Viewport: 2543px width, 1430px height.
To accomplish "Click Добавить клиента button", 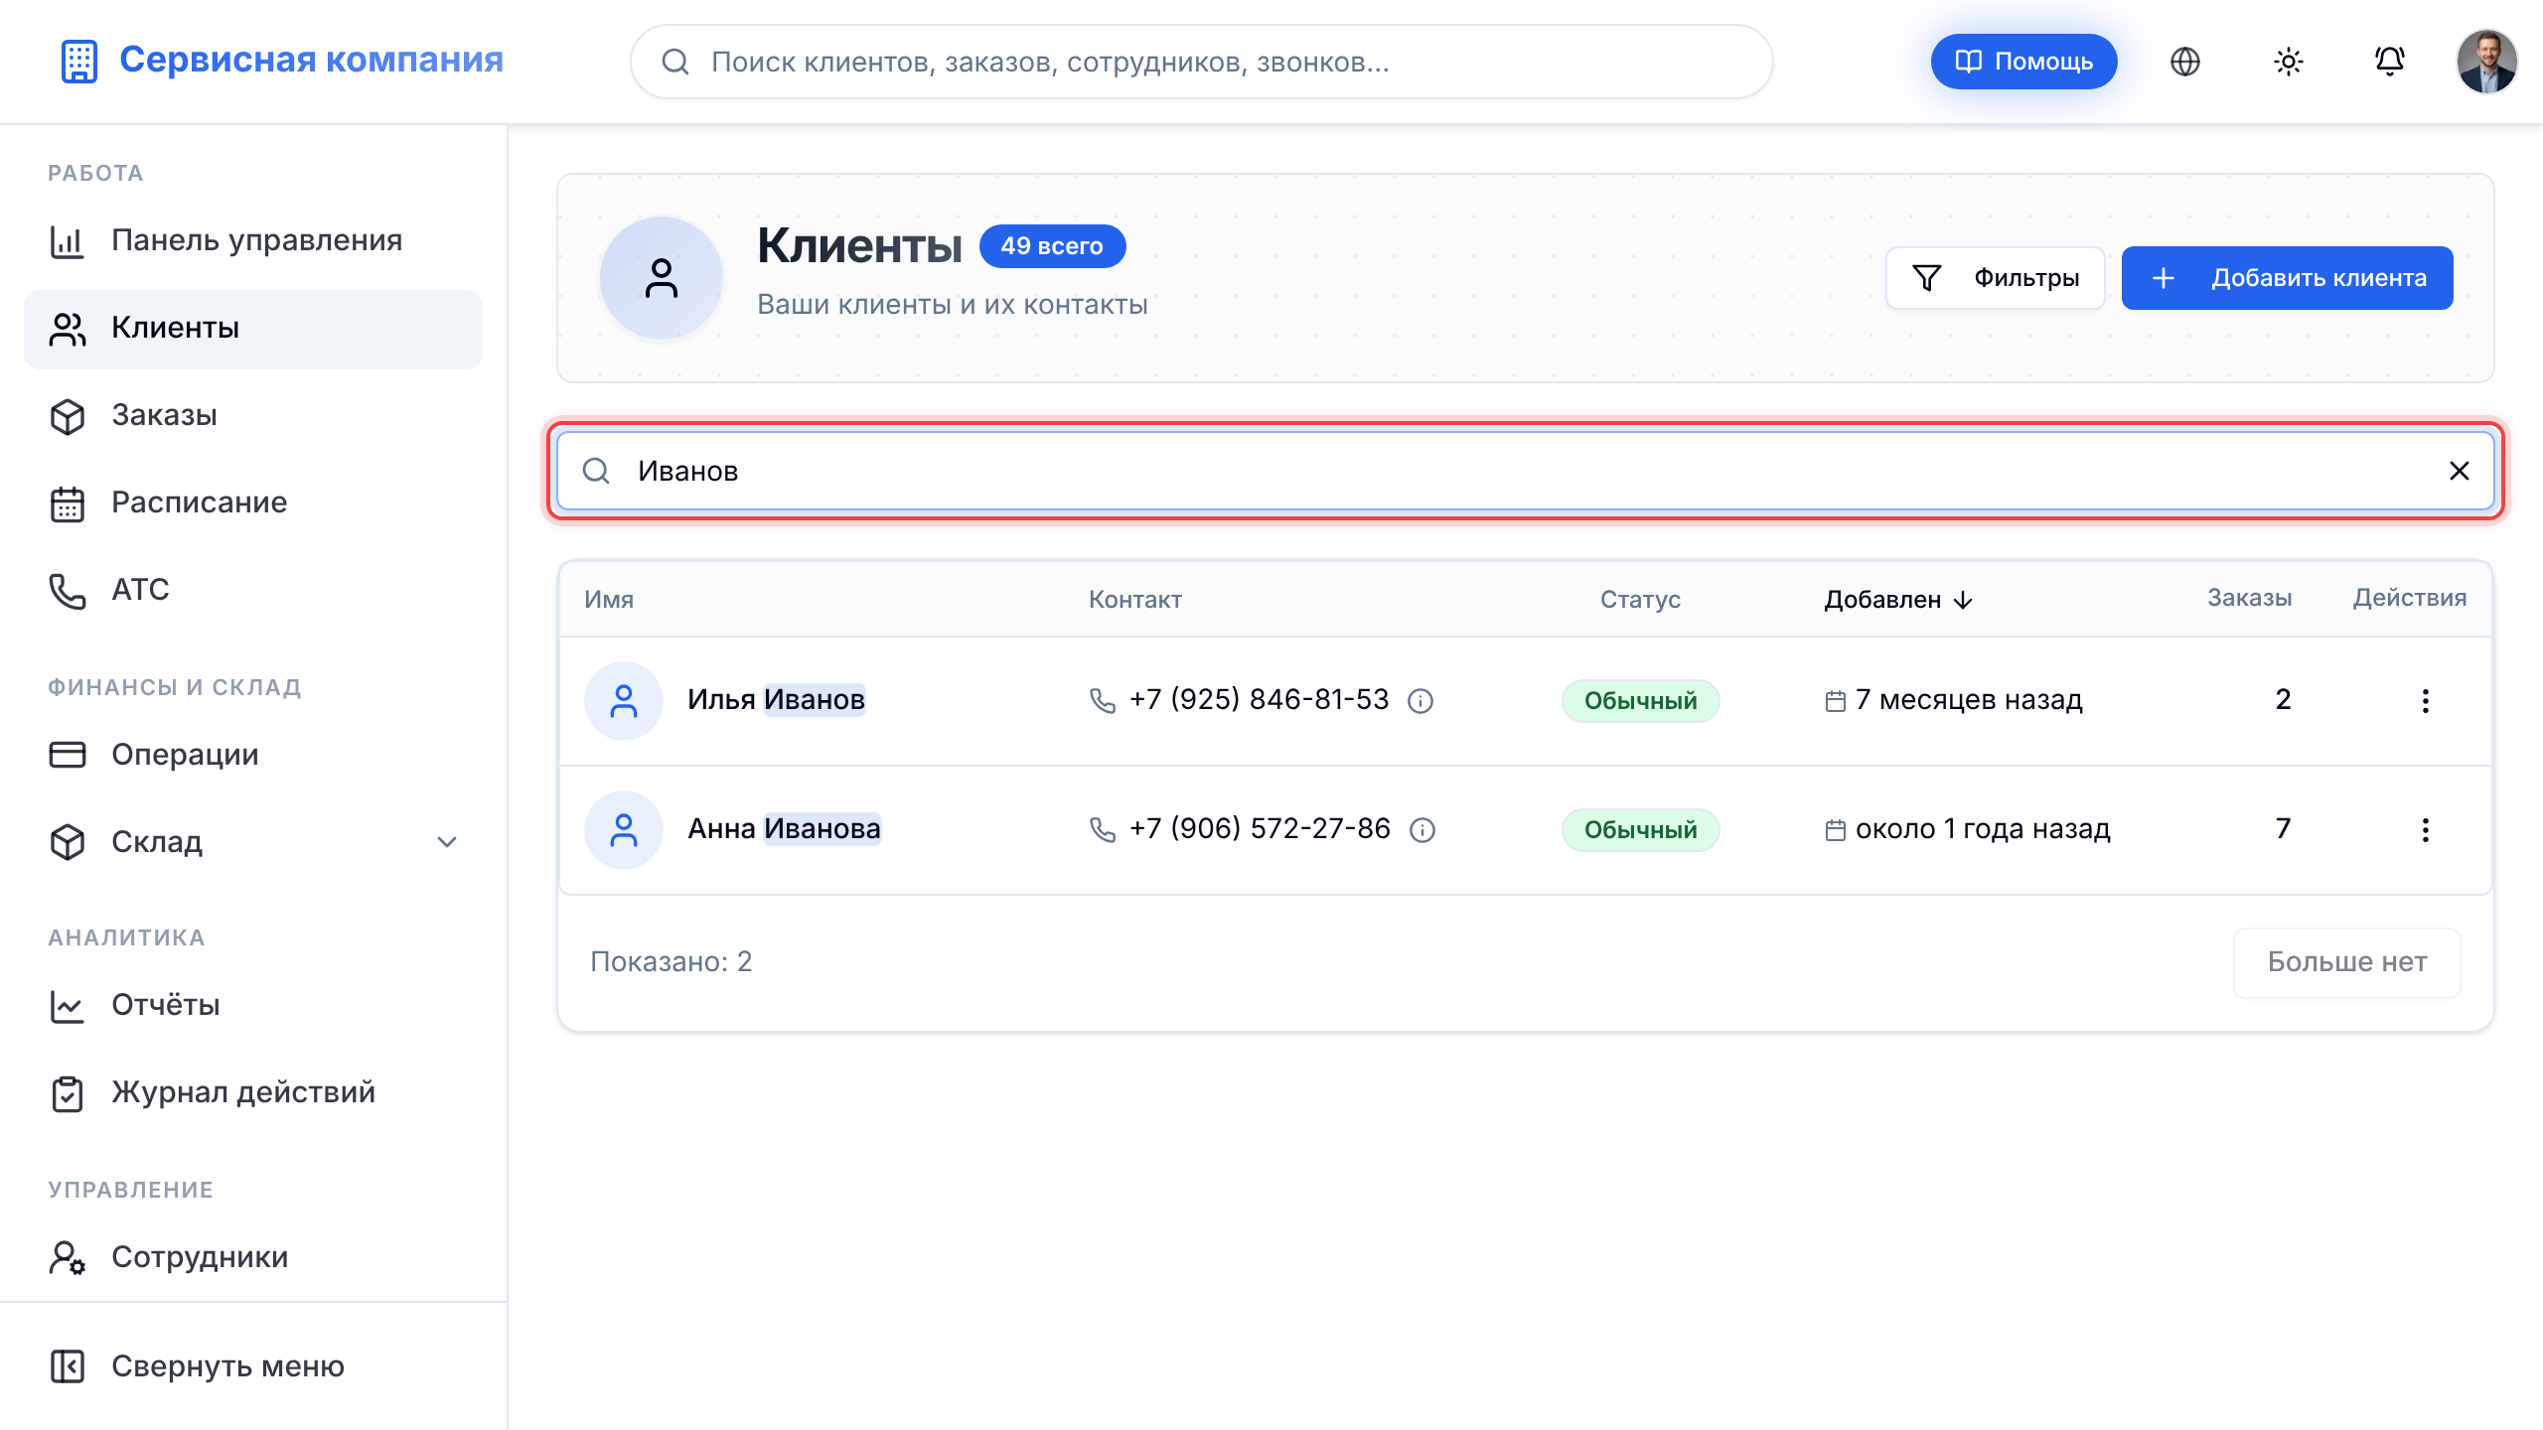I will pos(2287,278).
